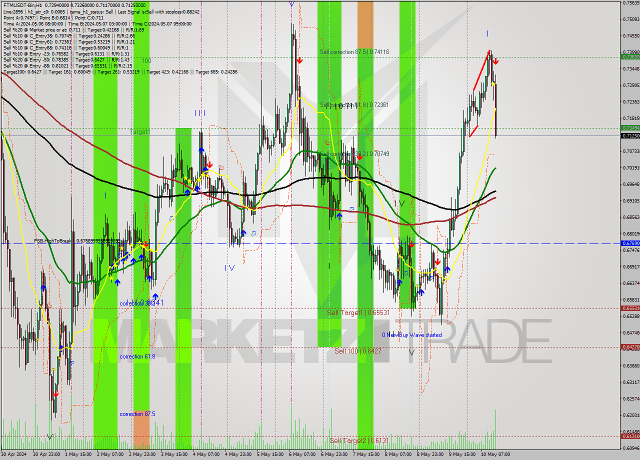Click the 'New Buy Wave started' label

point(414,335)
